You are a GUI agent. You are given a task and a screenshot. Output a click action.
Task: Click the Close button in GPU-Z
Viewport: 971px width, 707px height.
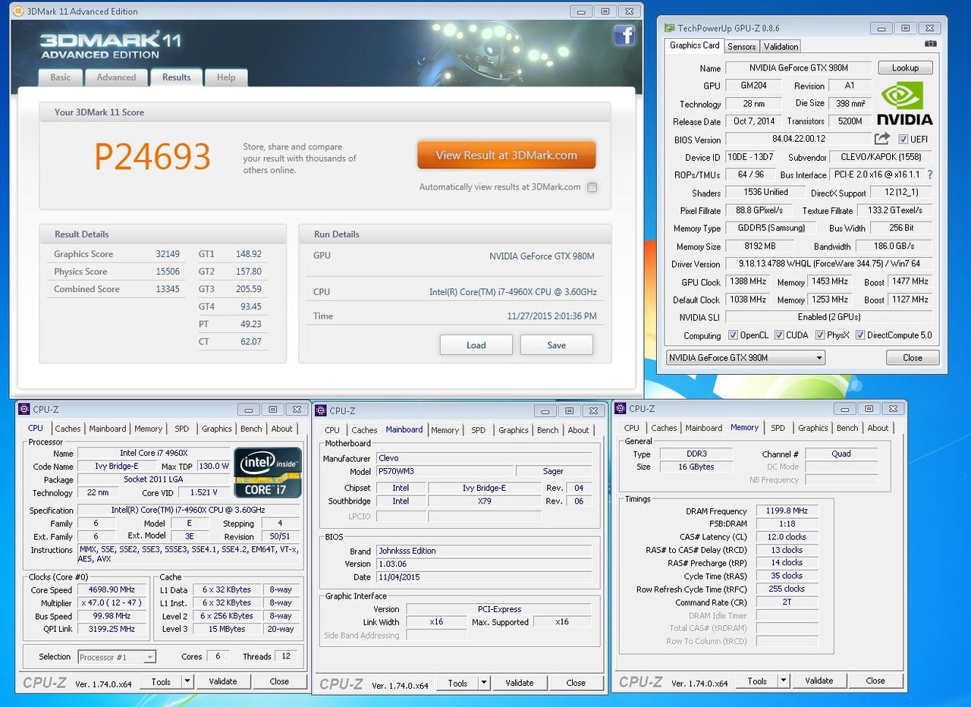pyautogui.click(x=913, y=358)
